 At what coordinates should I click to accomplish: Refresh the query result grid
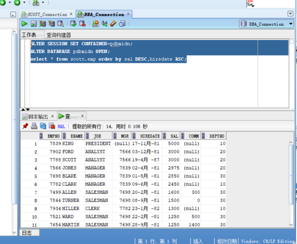pos(43,126)
